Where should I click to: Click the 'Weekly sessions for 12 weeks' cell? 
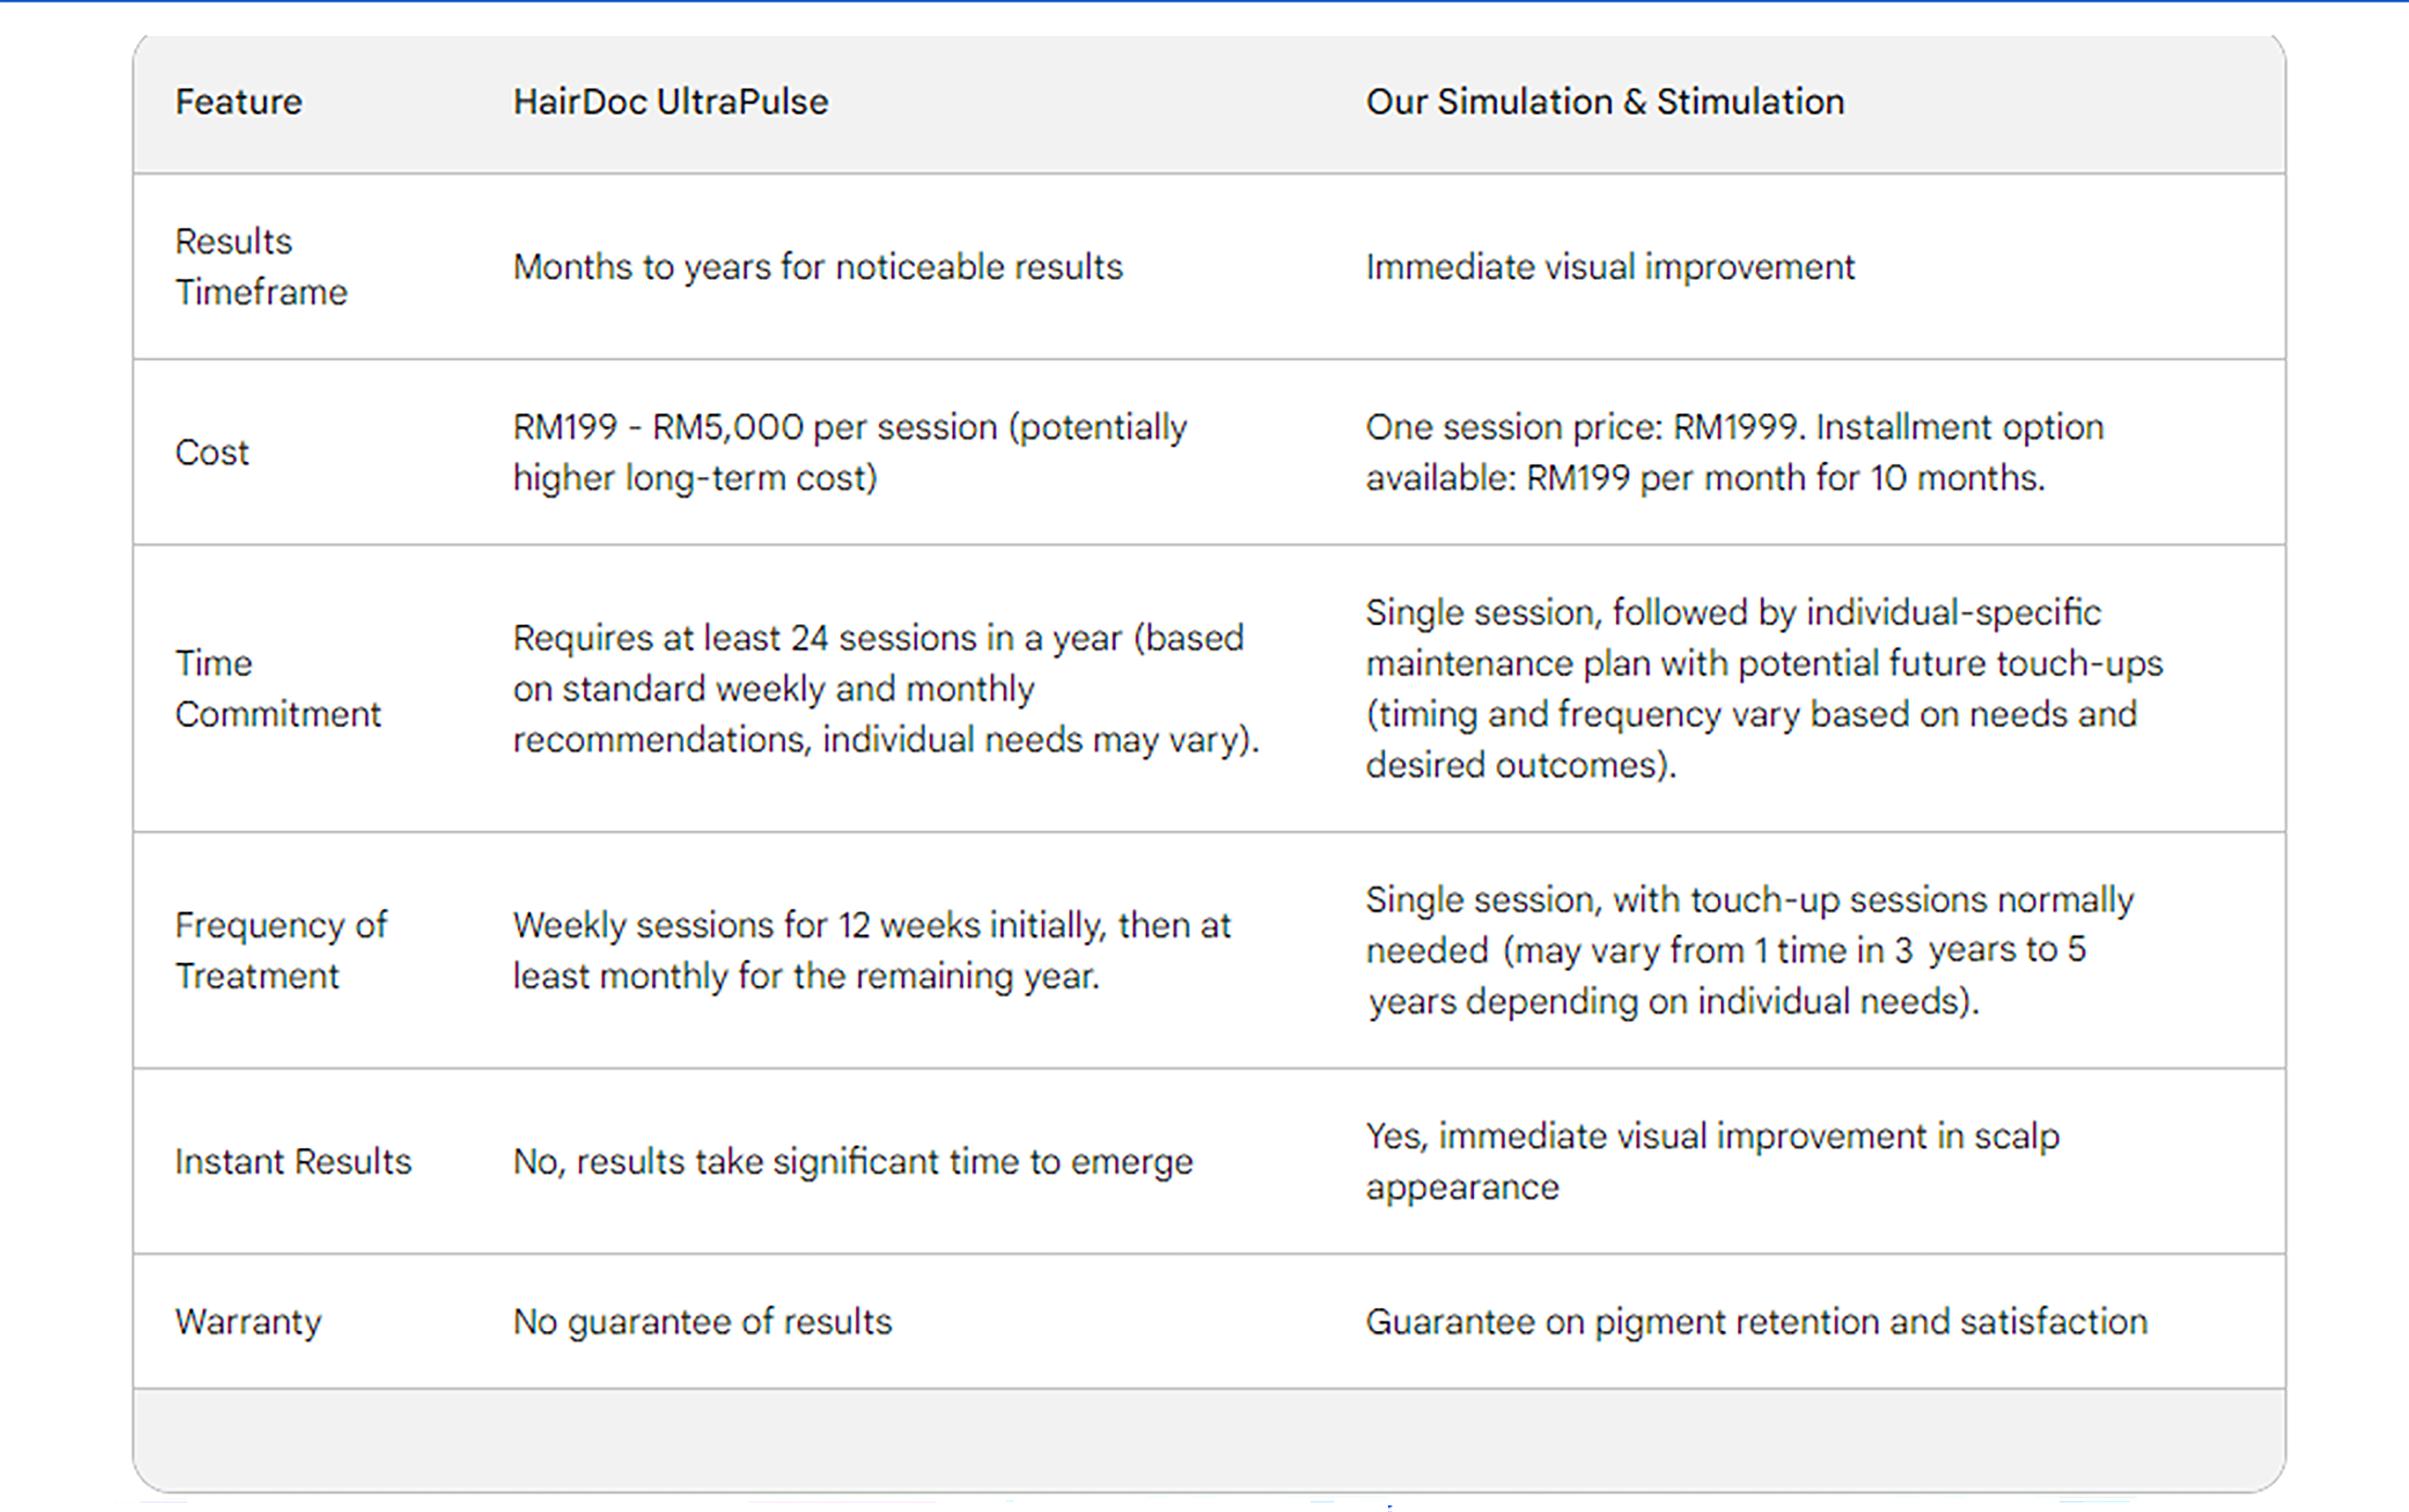point(871,951)
